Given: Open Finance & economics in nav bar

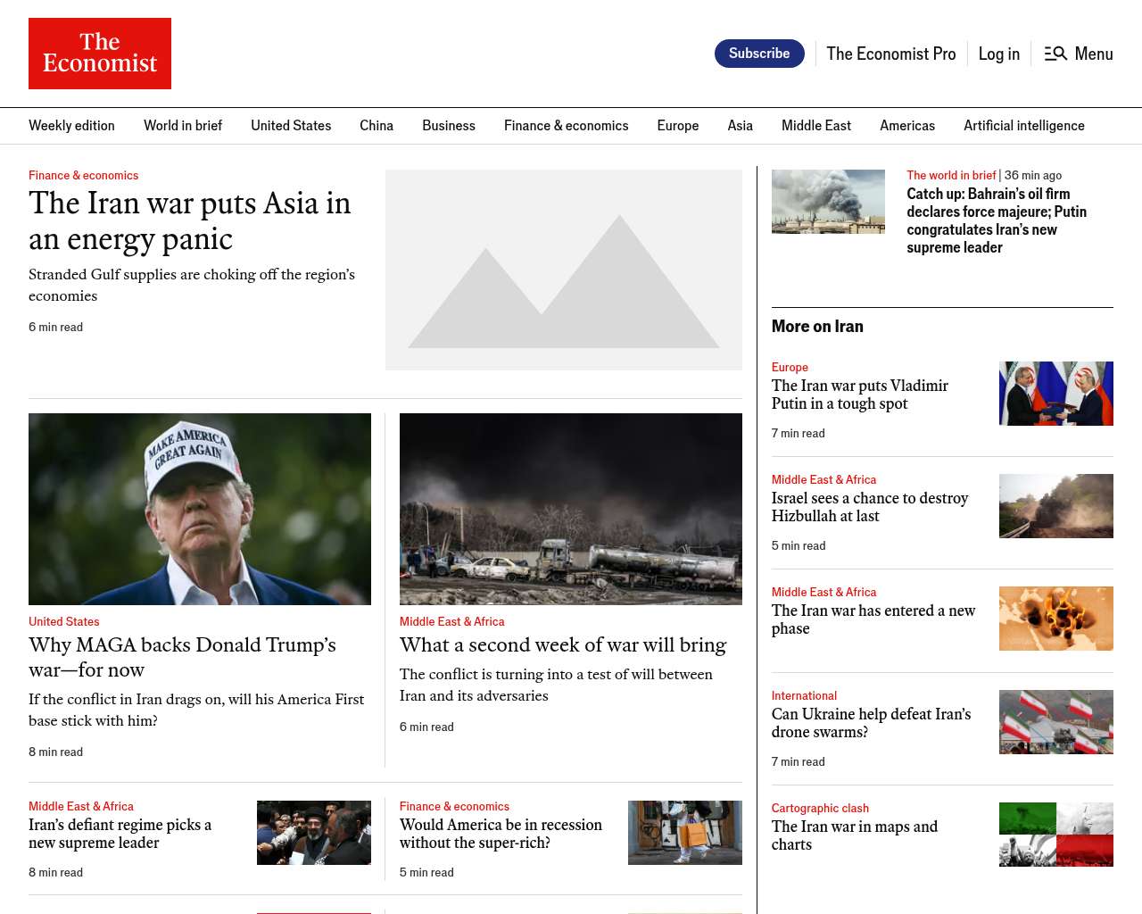Looking at the screenshot, I should (566, 126).
